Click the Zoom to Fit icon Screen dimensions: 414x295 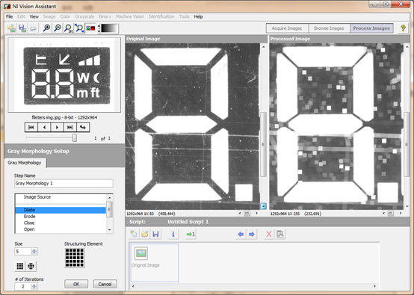(79, 28)
